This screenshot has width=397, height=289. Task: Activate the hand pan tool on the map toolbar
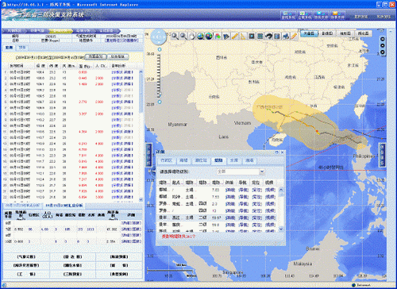click(x=192, y=36)
